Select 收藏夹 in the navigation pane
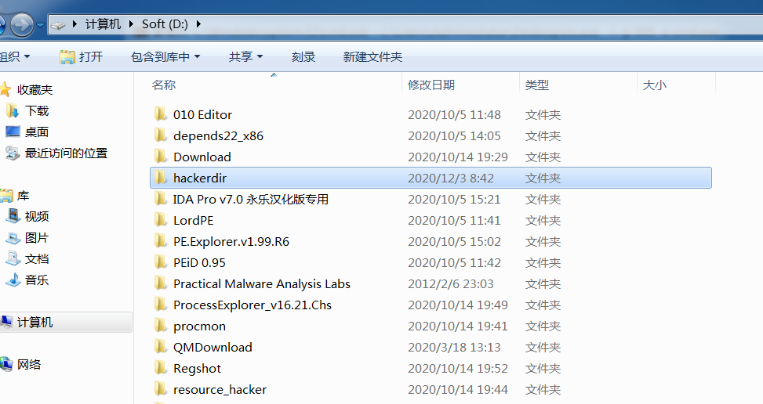Viewport: 763px width, 404px height. pyautogui.click(x=35, y=89)
